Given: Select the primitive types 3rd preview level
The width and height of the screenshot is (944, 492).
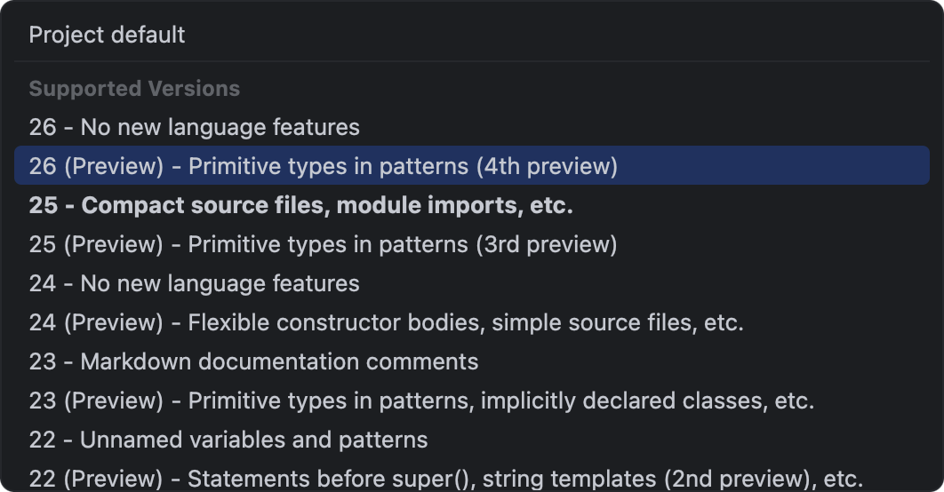Looking at the screenshot, I should pos(323,244).
